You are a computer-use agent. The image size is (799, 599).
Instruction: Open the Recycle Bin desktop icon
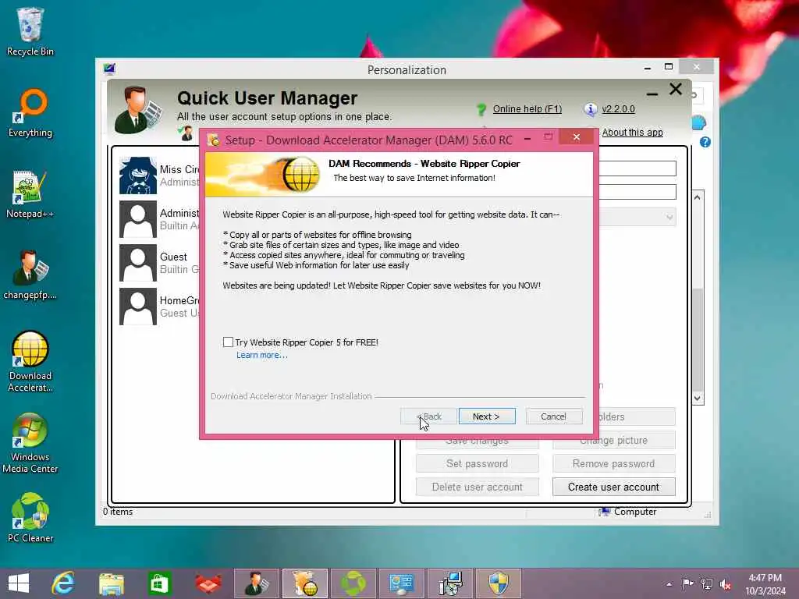pyautogui.click(x=30, y=31)
